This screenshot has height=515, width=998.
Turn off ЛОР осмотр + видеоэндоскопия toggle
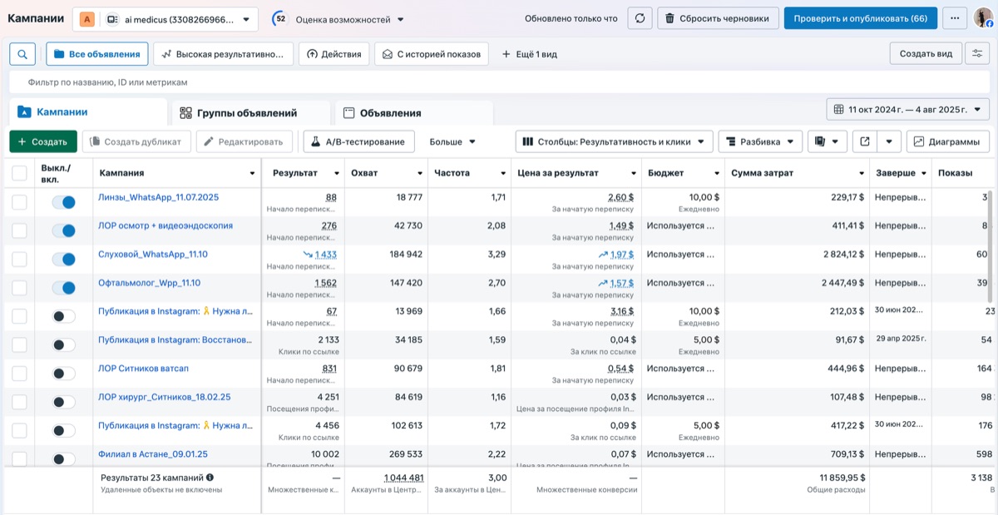click(x=63, y=230)
